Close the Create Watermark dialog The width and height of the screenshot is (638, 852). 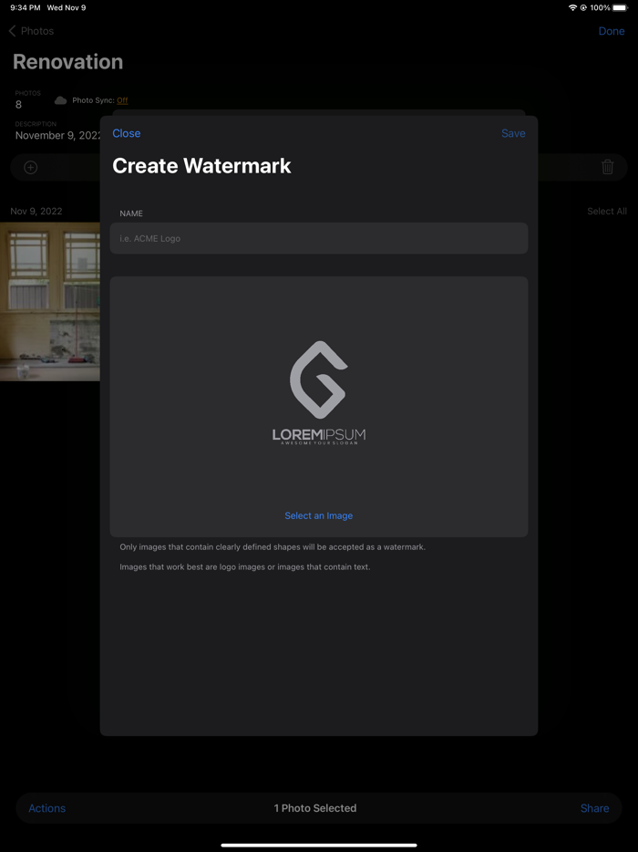[126, 133]
